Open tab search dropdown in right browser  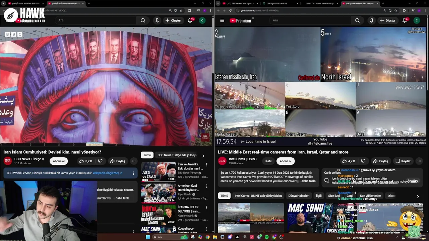[x=218, y=3]
